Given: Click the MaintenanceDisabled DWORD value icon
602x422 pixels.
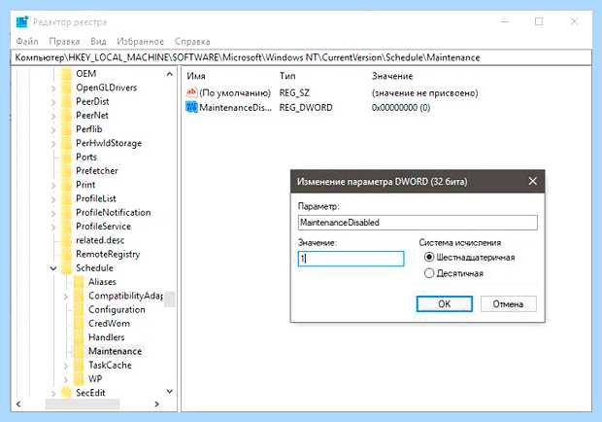Looking at the screenshot, I should 191,107.
